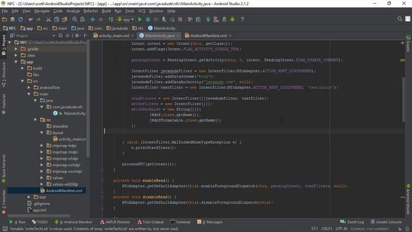Expand the androidTest folder
The image size is (412, 232).
tap(29, 88)
